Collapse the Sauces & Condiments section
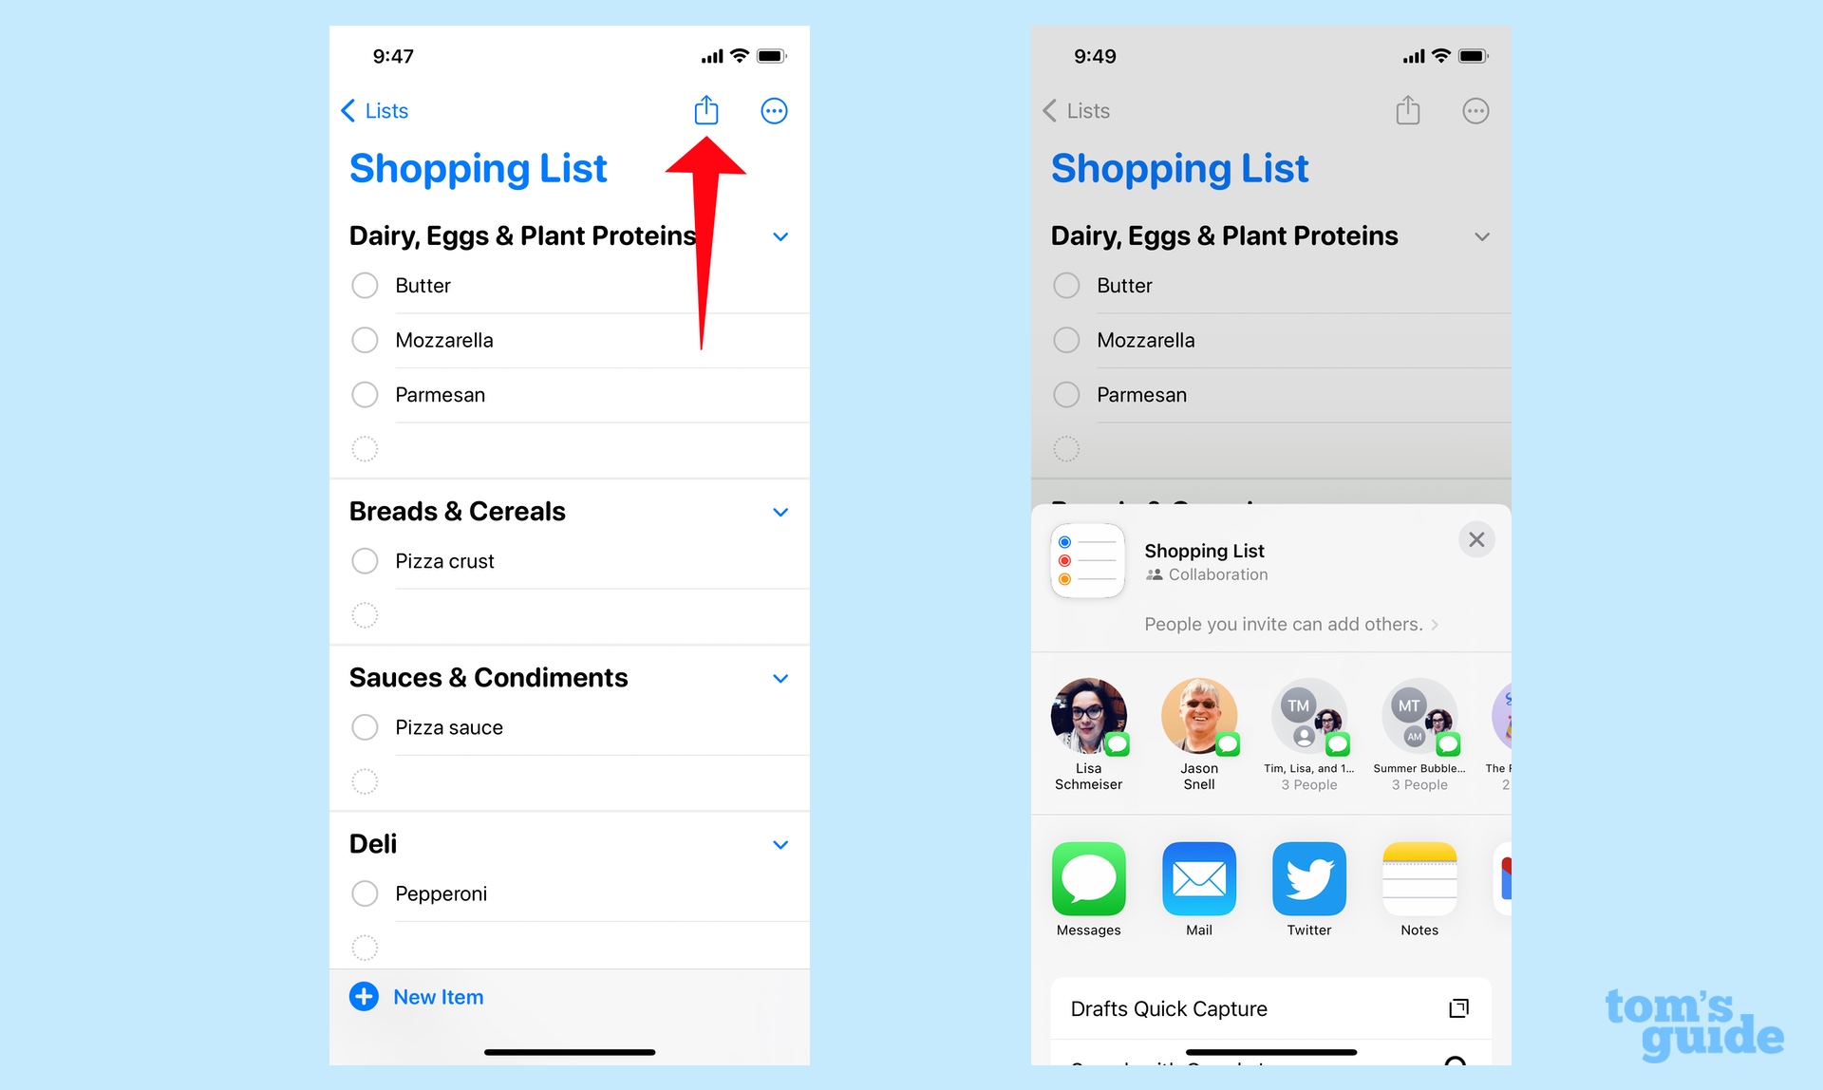This screenshot has height=1090, width=1823. [779, 676]
